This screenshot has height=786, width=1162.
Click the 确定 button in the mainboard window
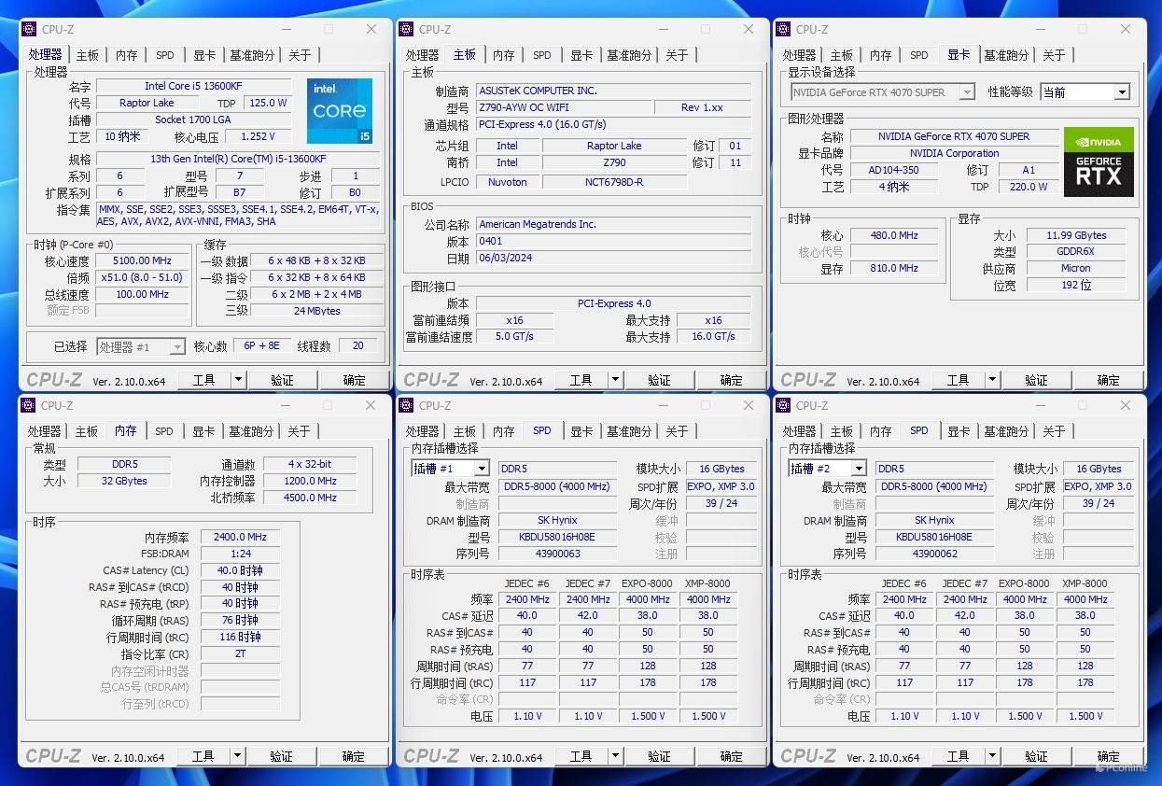732,380
